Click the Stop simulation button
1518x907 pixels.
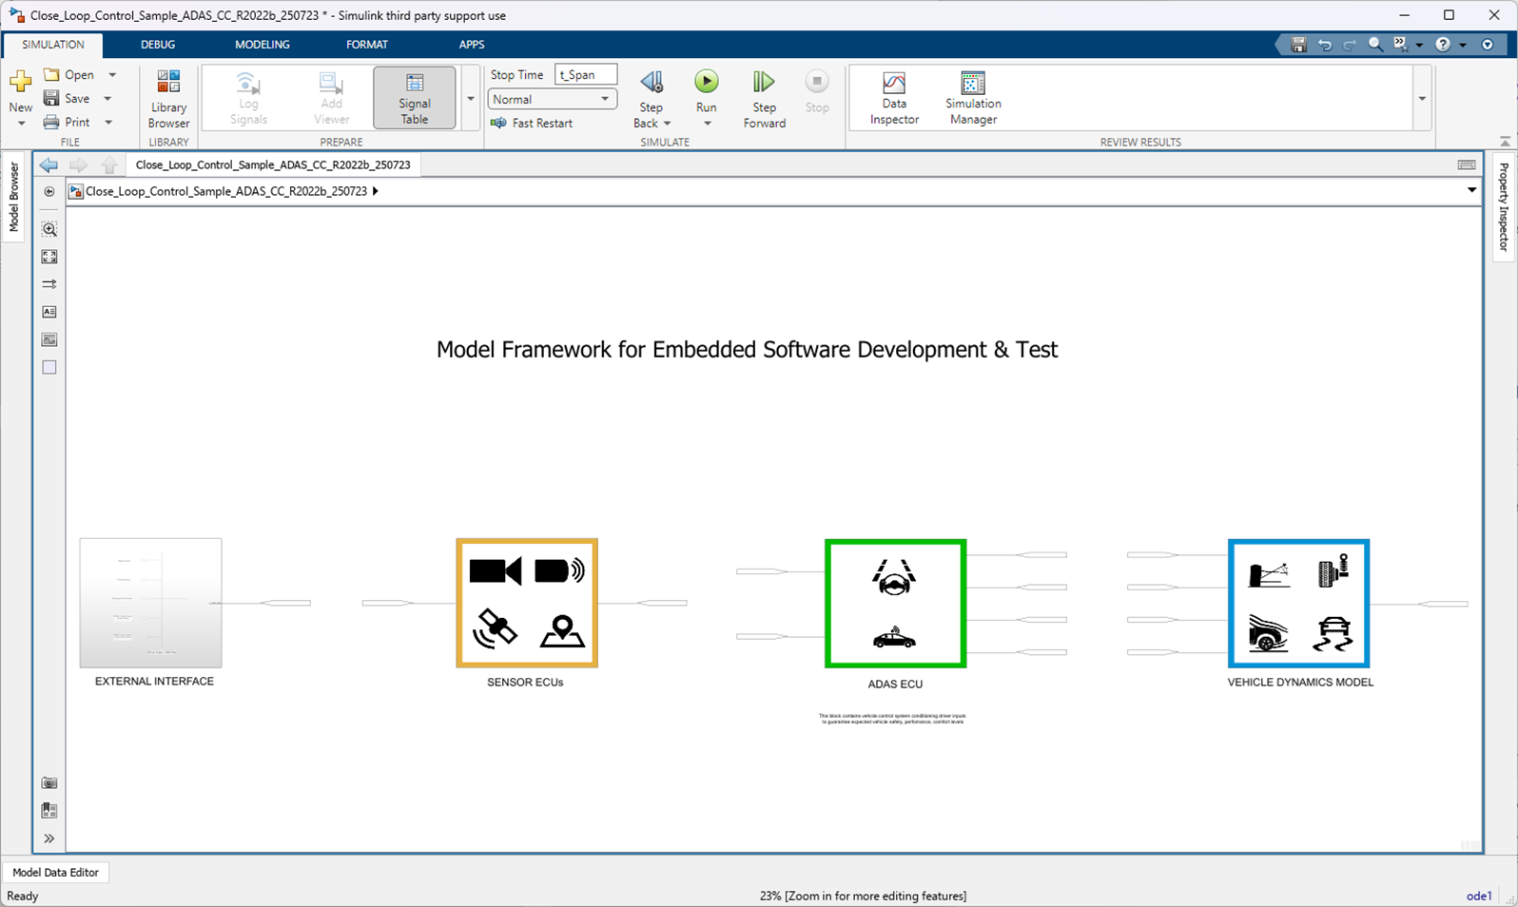click(x=817, y=92)
